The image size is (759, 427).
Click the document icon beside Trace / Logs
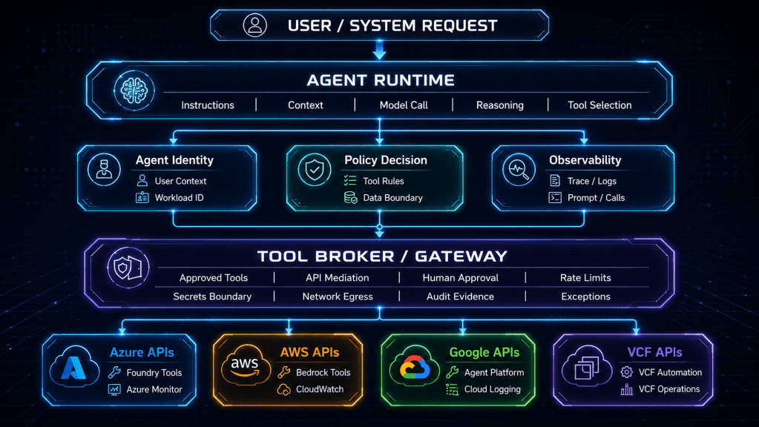555,181
